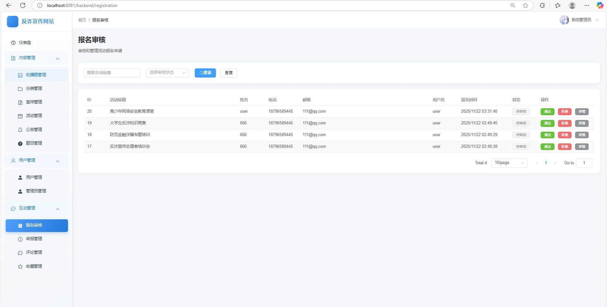
Task: Launch the Copilot icon in browser toolbar
Action: pos(600,5)
